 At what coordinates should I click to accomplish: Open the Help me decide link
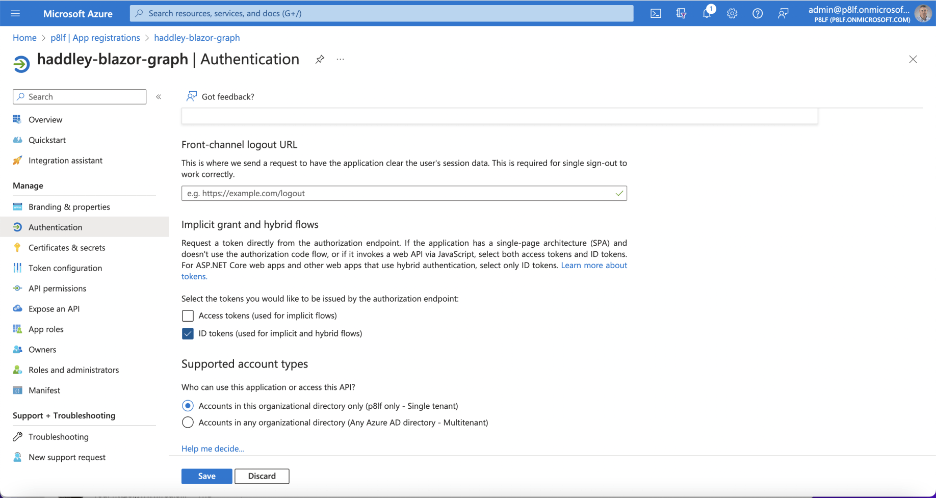[x=213, y=449]
